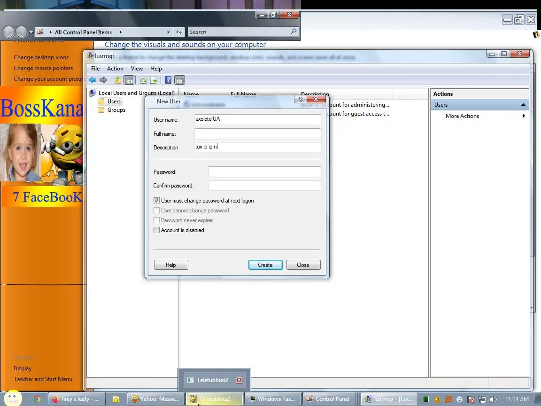Open the folder icon pinned in taskbar
This screenshot has width=541, height=406.
(116, 399)
